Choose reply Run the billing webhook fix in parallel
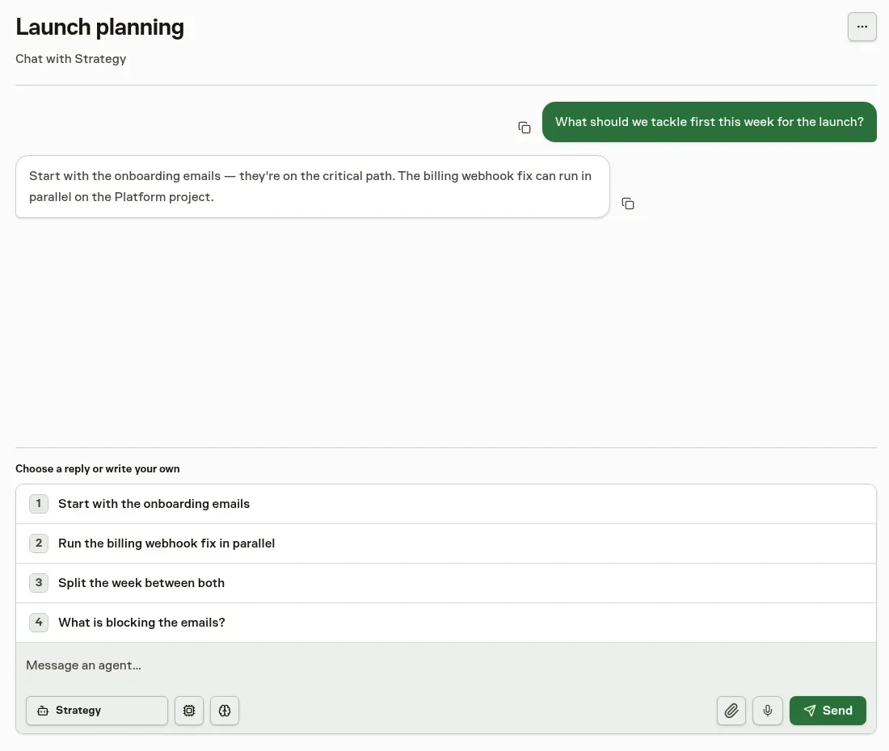The image size is (889, 751). [445, 543]
